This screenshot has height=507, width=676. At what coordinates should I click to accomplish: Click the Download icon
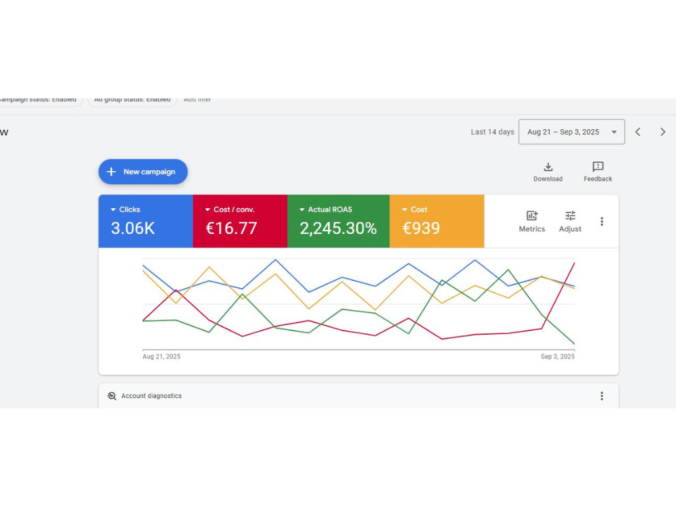(548, 167)
